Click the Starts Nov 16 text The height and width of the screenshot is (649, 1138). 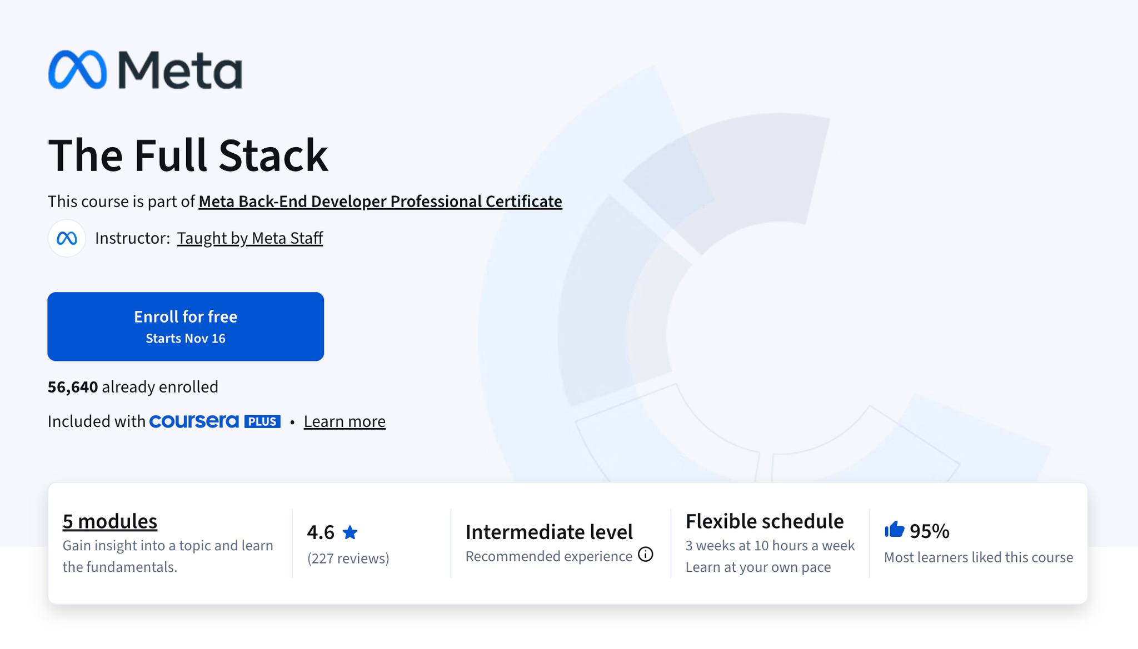tap(186, 339)
